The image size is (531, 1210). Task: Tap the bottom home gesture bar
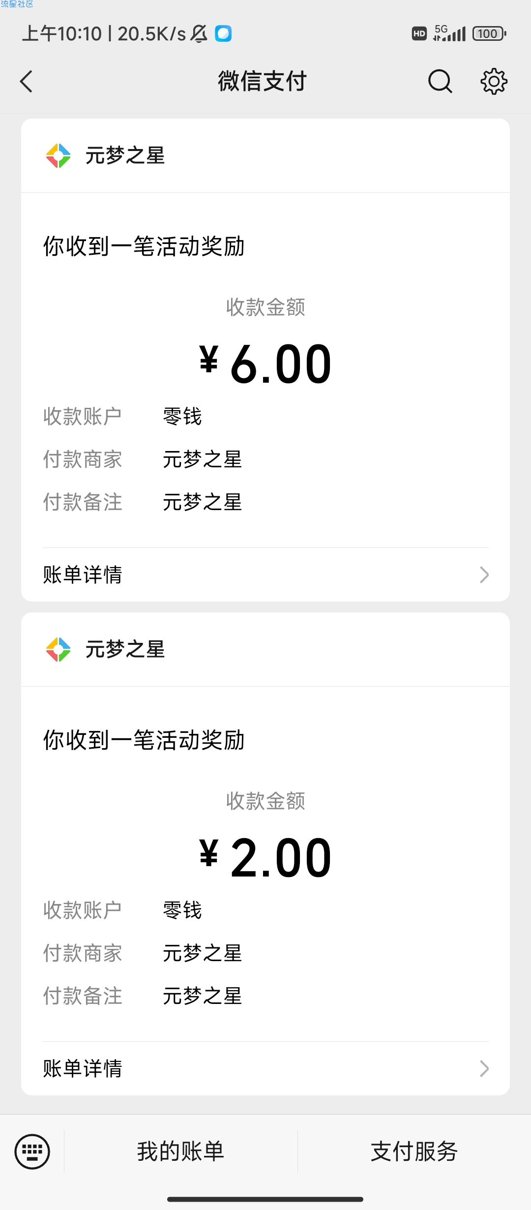pyautogui.click(x=265, y=1199)
